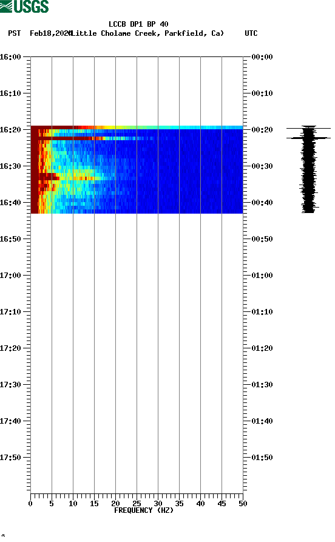
Task: Click the seismogram waveform trace beside the spectrogram
Action: coord(308,169)
